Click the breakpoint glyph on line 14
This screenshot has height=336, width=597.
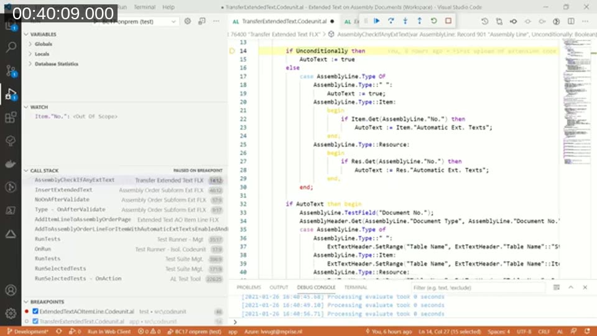coord(232,50)
